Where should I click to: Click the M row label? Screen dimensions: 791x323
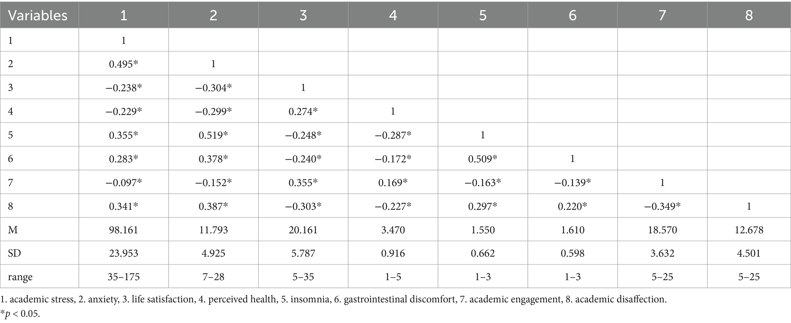click(13, 230)
